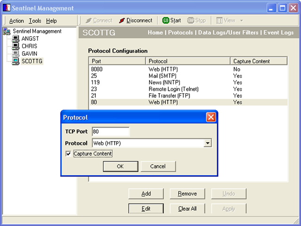Viewport: 301px width, 226px height.
Task: Select the Sentinel Management root node label
Action: point(37,31)
